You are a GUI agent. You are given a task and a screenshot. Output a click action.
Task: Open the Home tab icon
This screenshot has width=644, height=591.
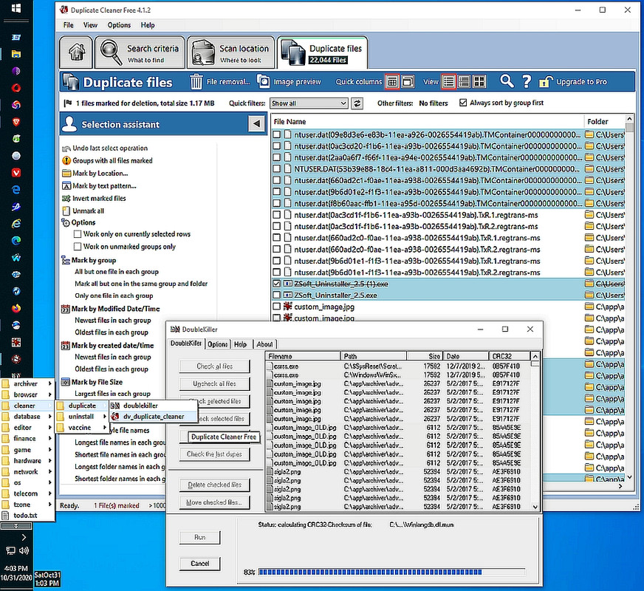76,52
